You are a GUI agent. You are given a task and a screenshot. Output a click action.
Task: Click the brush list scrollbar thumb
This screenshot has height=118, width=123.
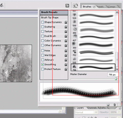tap(117, 60)
